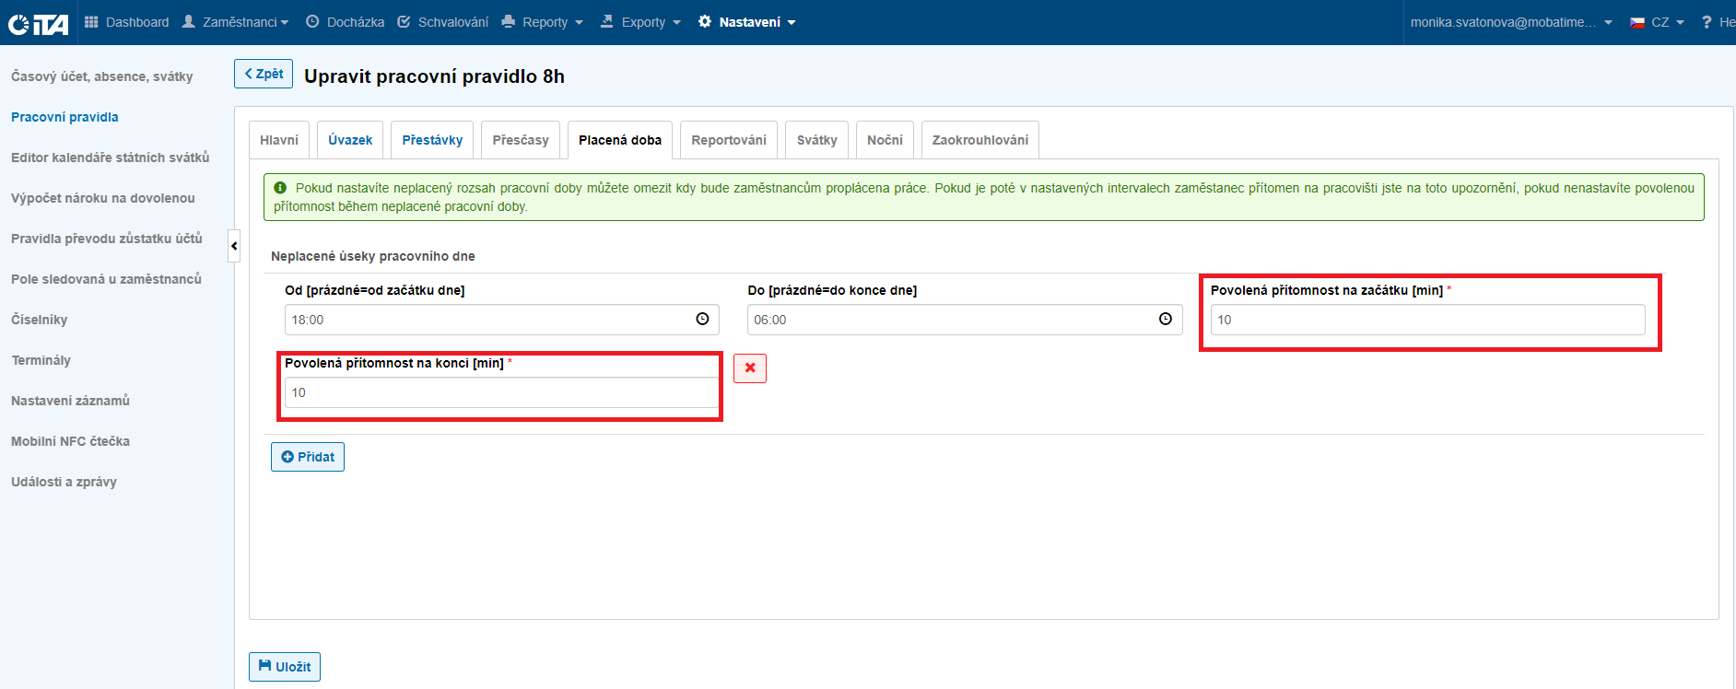Delete the unpaid interval with the red X

click(x=750, y=368)
